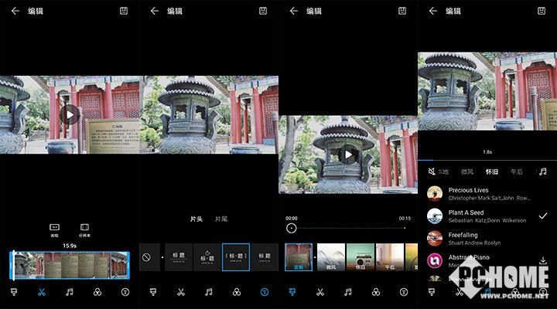Mute audio using the crossed speaker icon

coord(432,171)
